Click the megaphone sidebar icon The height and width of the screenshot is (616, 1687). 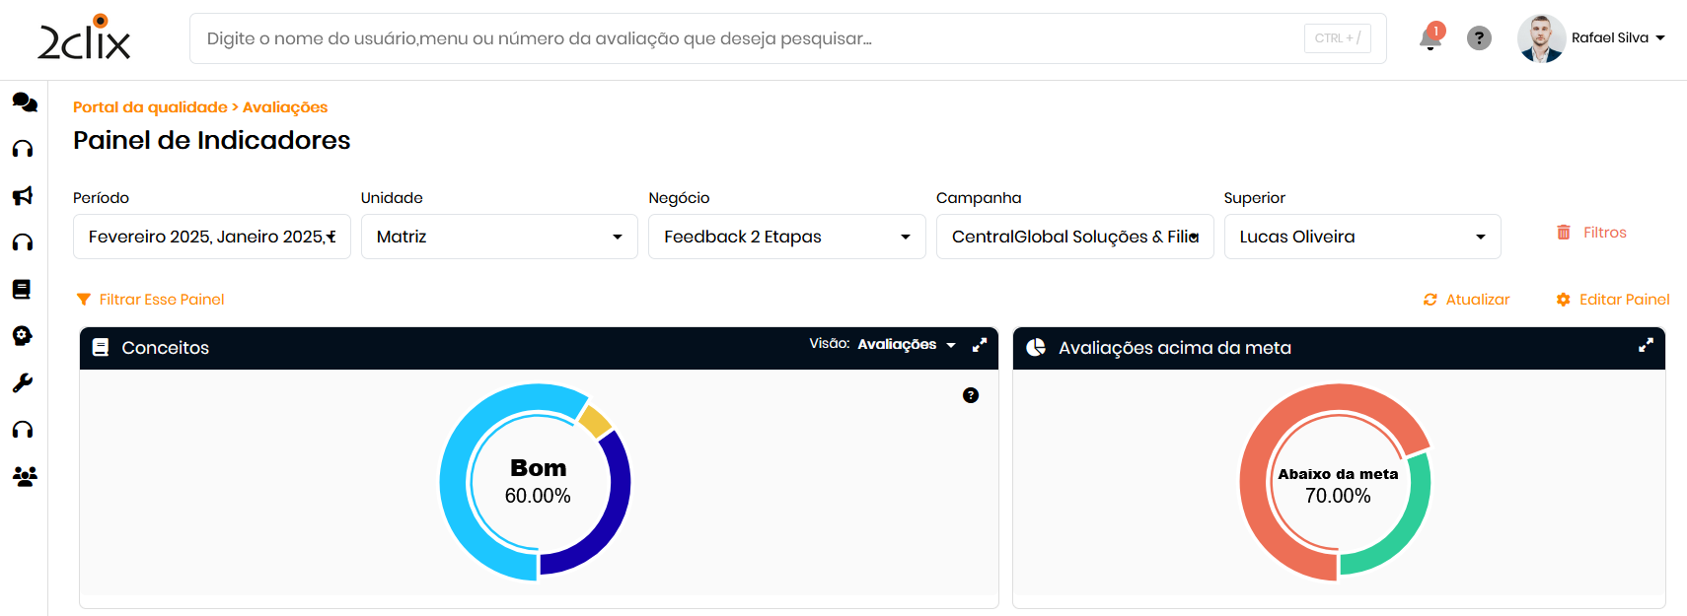click(23, 196)
